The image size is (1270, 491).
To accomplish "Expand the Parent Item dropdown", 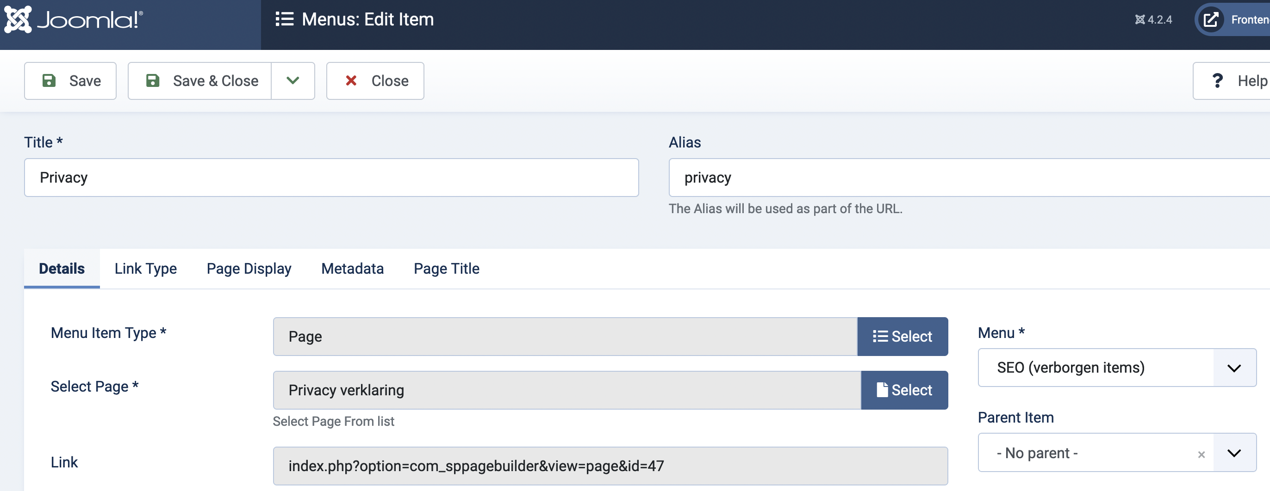I will [x=1233, y=453].
